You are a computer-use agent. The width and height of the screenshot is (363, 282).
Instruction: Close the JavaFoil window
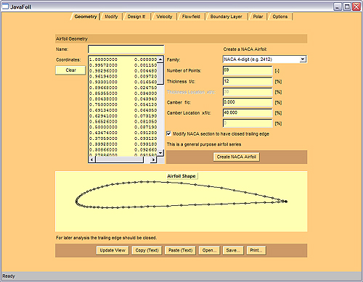(356, 7)
